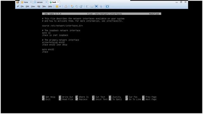
Task: Open the Help menu
Action: click(50, 6)
